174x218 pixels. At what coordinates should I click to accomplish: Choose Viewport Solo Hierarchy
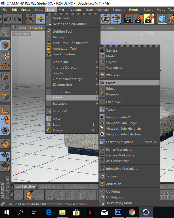coord(129,129)
